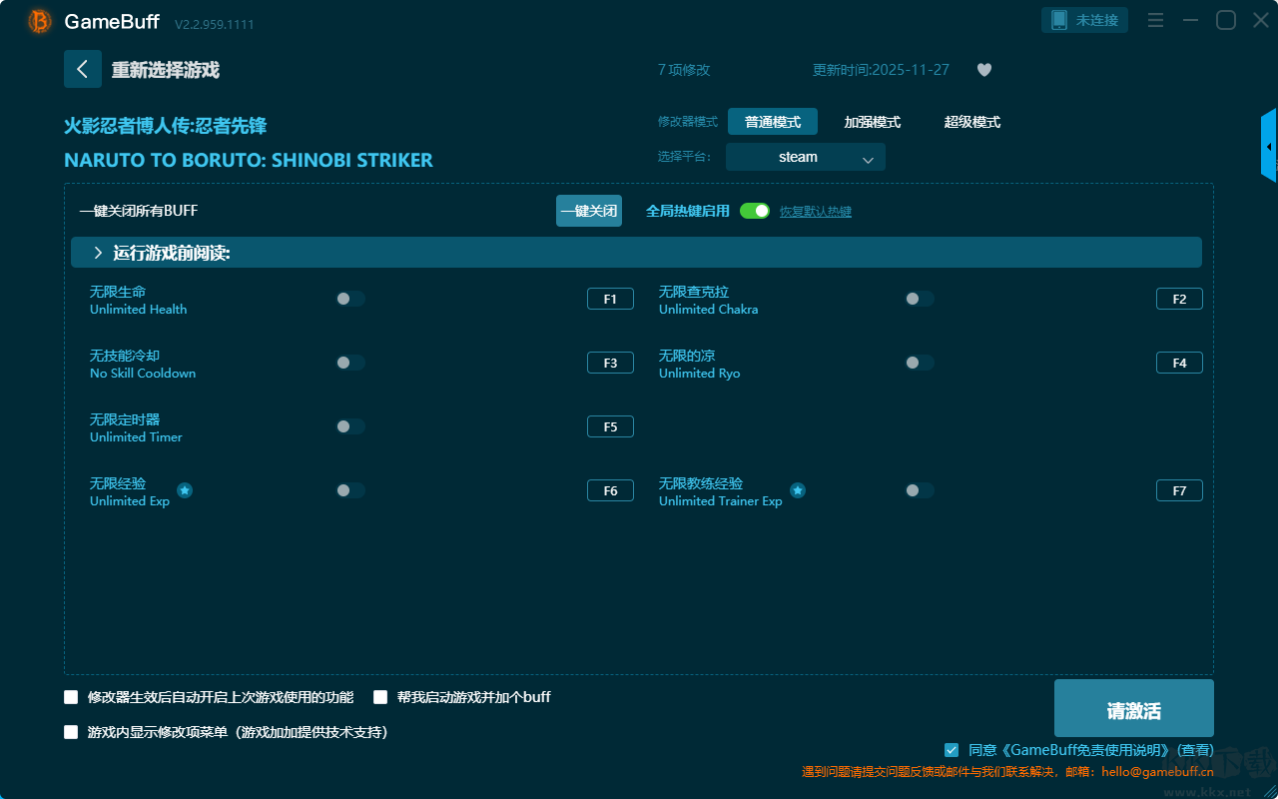Click the game title 火影忍者博人传:忍者先锋

tap(166, 126)
